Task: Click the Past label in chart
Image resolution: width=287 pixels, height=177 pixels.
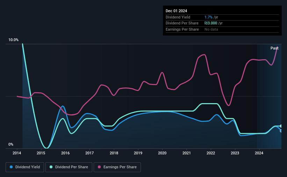Action: (x=274, y=48)
